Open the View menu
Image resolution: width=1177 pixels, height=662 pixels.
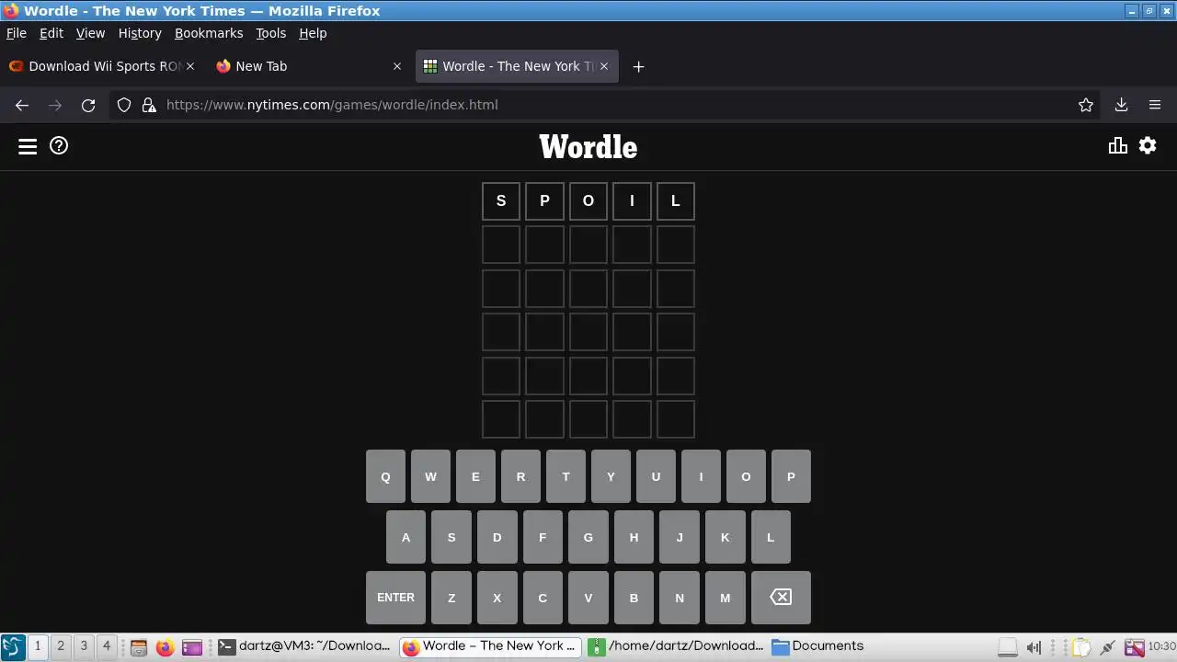pos(90,33)
